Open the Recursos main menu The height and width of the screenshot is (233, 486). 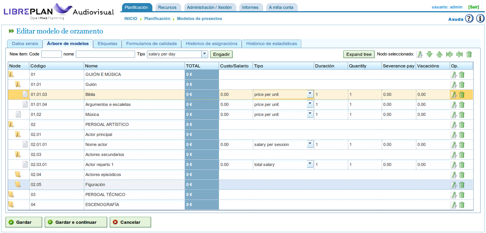167,7
